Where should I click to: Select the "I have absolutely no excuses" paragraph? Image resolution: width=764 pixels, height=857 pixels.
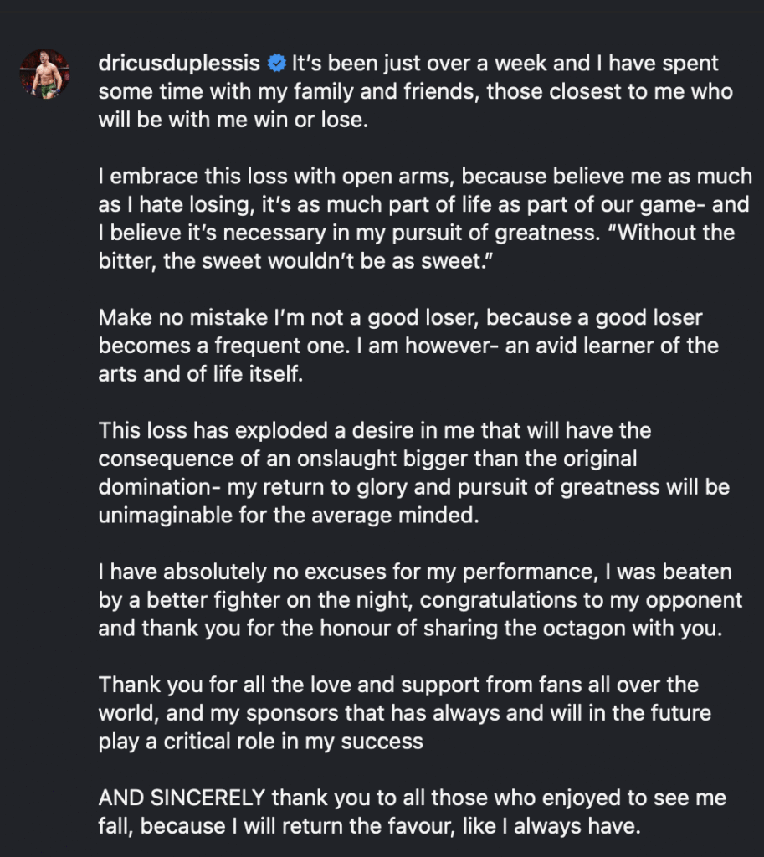(420, 600)
